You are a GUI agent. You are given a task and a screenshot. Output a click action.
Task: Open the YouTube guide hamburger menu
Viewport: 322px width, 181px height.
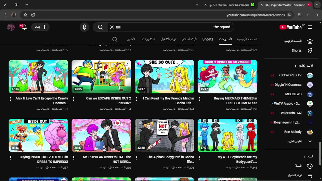(310, 27)
